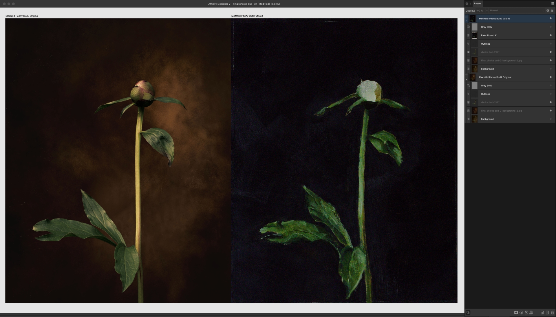The image size is (556, 317).
Task: Click the Layers panel grip handle icon
Action: coord(471,3)
